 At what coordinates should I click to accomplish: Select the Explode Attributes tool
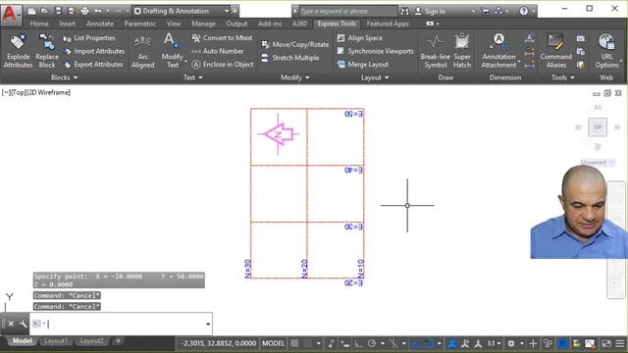point(18,51)
